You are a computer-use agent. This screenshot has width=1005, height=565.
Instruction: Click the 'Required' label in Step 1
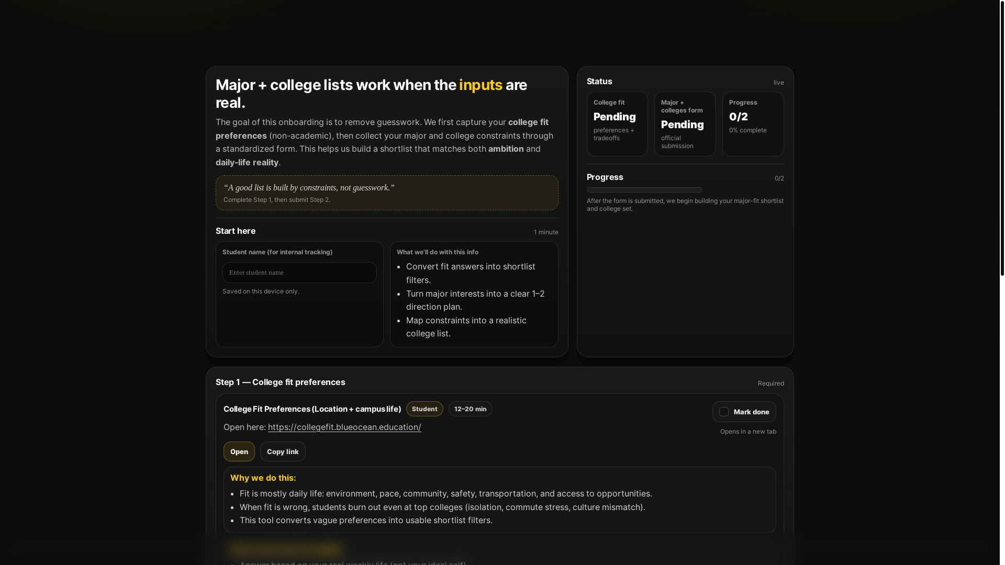(x=771, y=383)
